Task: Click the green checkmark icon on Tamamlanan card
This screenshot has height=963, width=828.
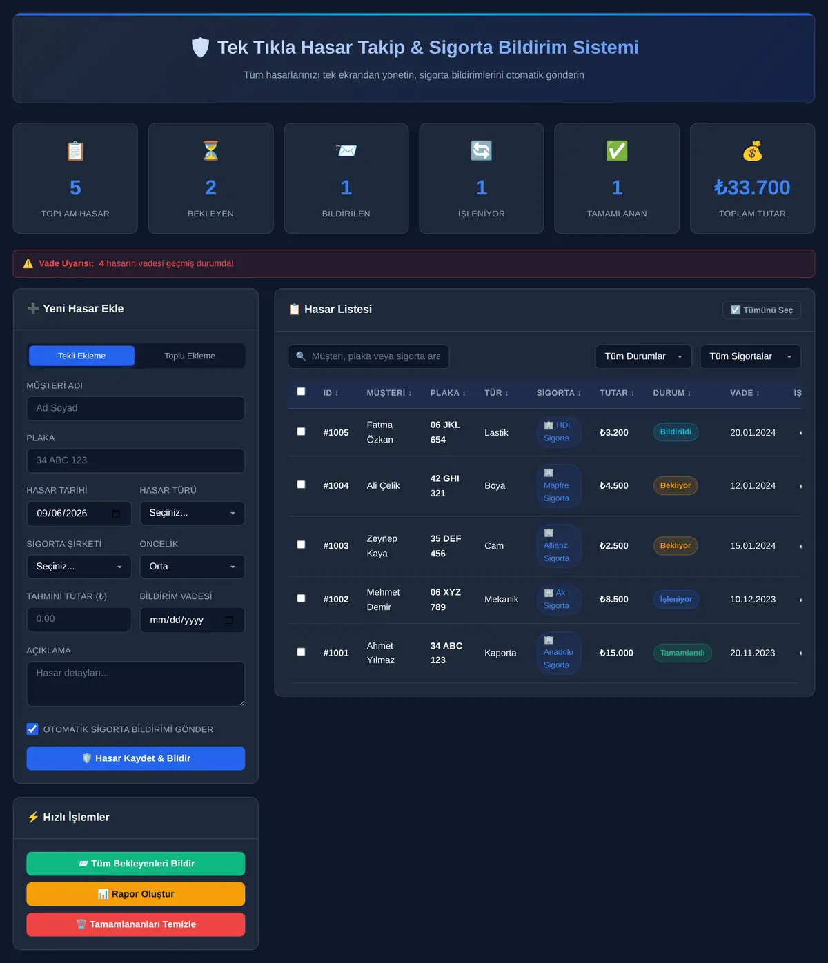Action: point(617,151)
